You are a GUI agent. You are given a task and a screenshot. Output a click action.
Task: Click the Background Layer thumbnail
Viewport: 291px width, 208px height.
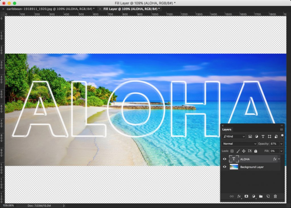click(x=234, y=167)
